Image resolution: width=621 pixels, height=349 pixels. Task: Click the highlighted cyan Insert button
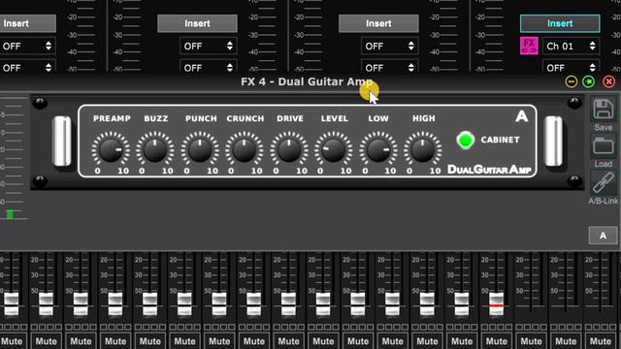click(x=560, y=23)
